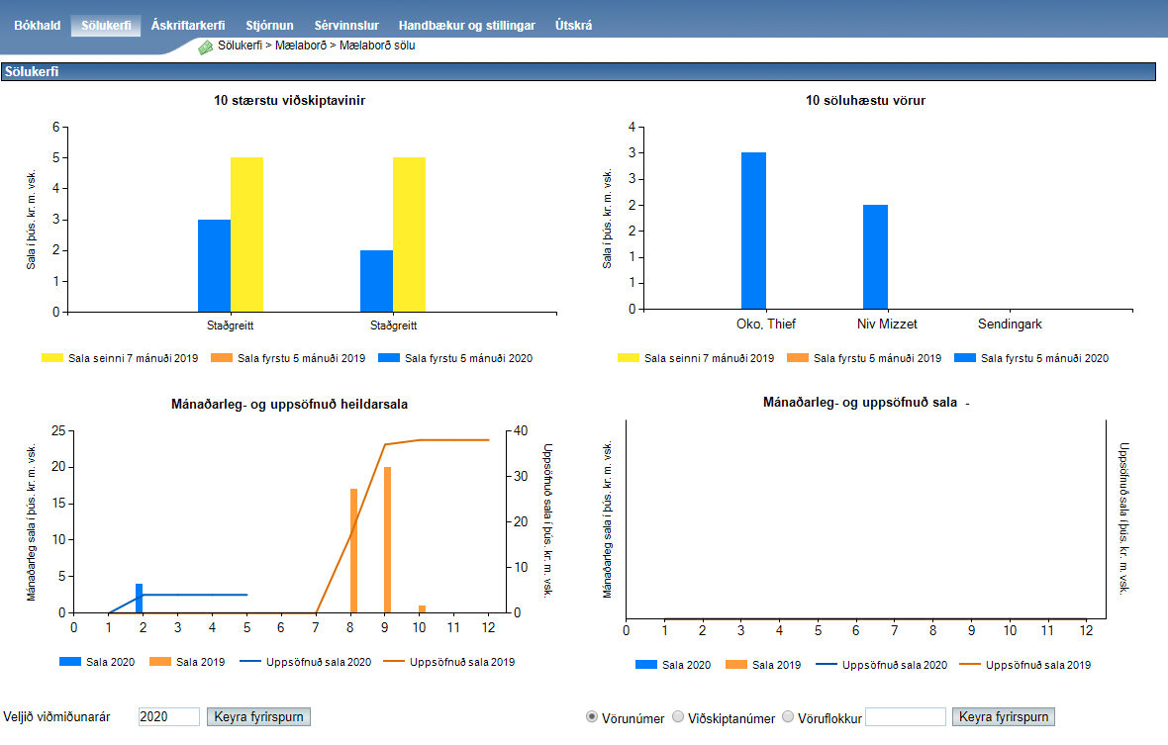This screenshot has width=1168, height=745.
Task: Open the Stjórnun menu
Action: [x=269, y=26]
